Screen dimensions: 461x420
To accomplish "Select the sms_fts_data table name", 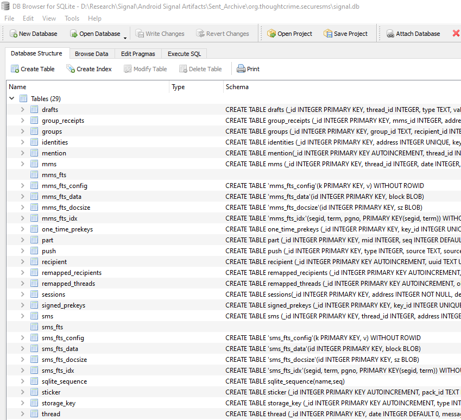I will click(x=60, y=349).
